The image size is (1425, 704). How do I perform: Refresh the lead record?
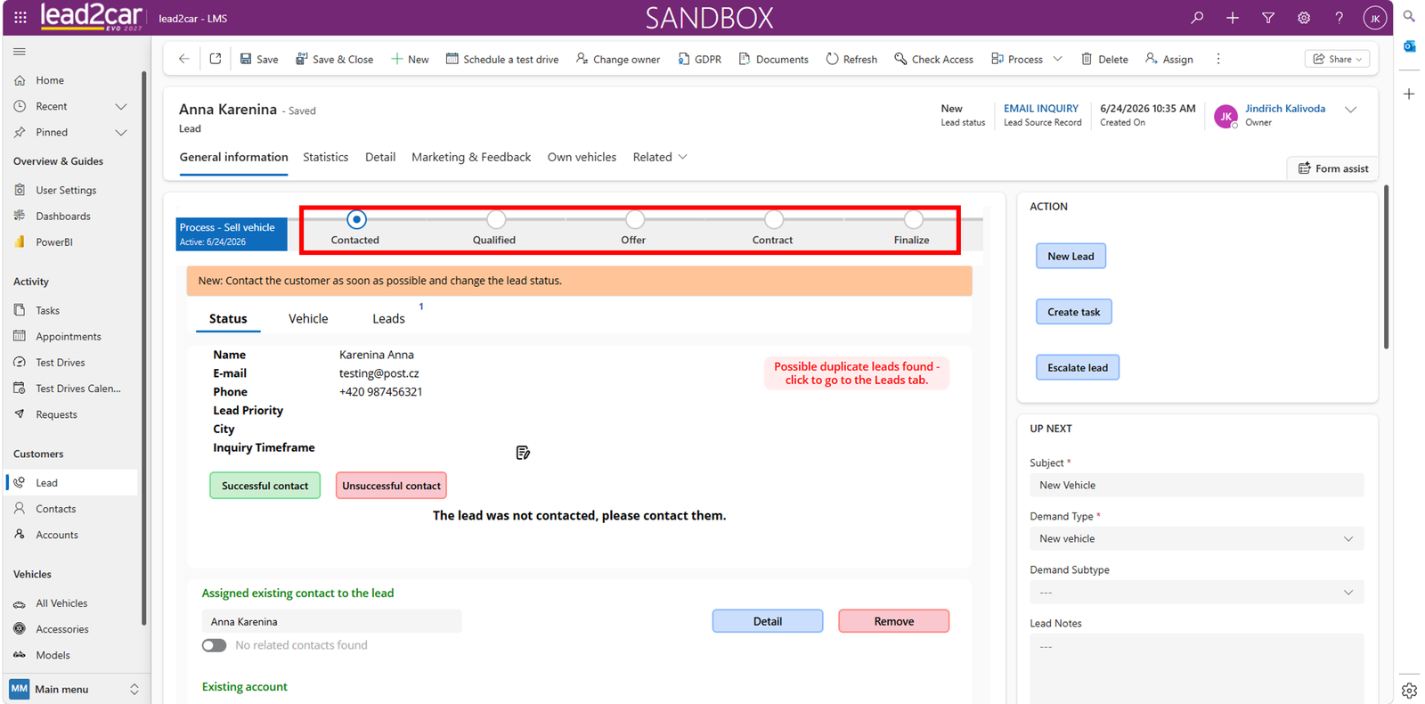click(x=851, y=59)
